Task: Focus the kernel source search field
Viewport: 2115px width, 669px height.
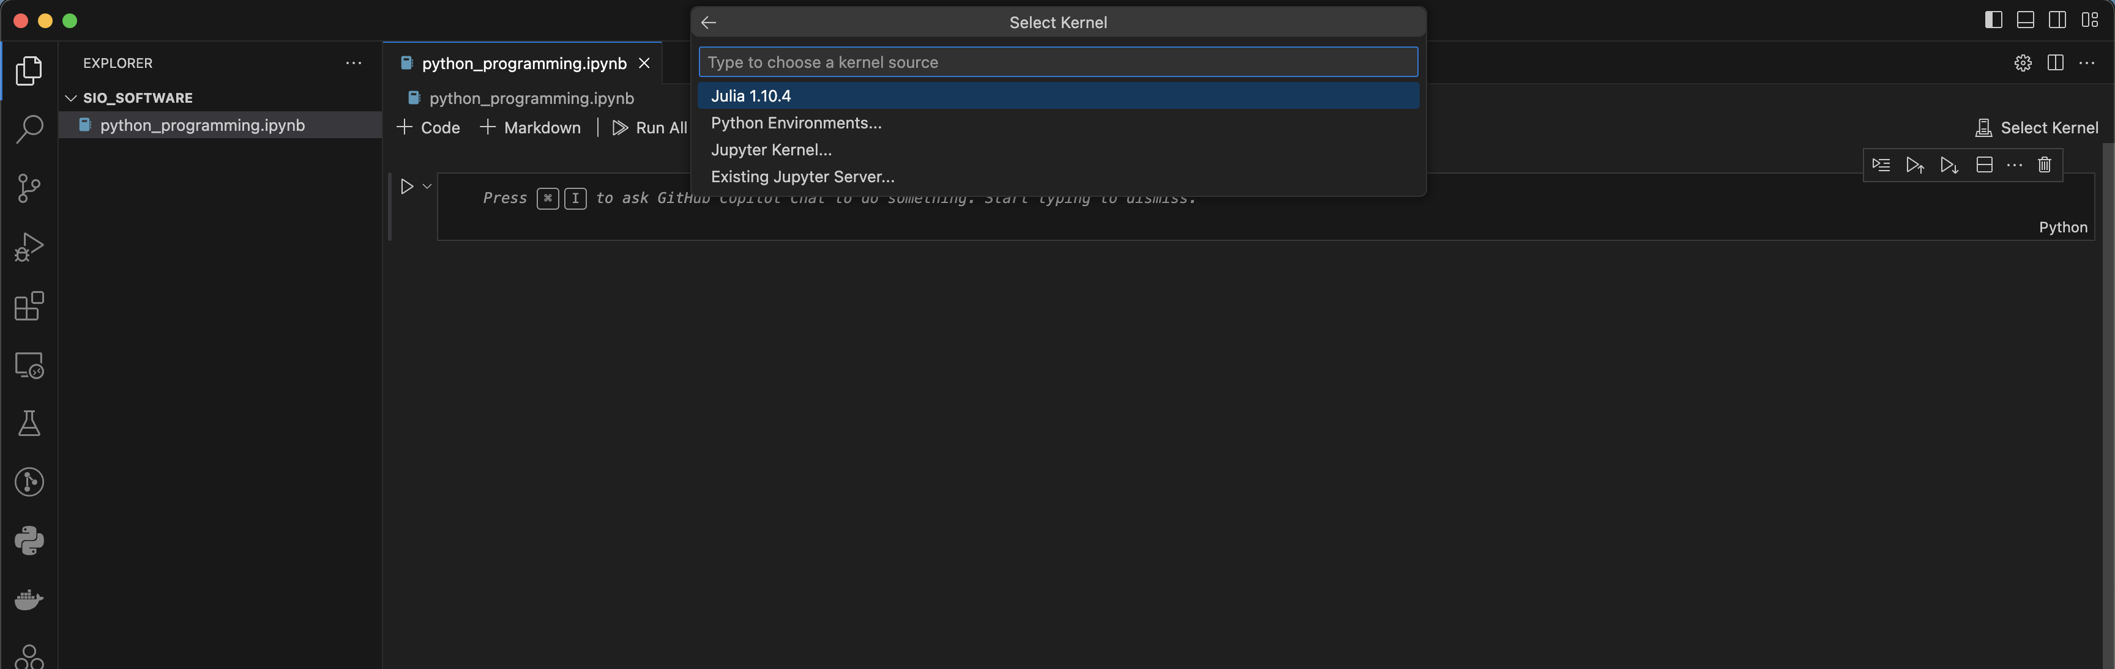Action: click(x=1057, y=62)
